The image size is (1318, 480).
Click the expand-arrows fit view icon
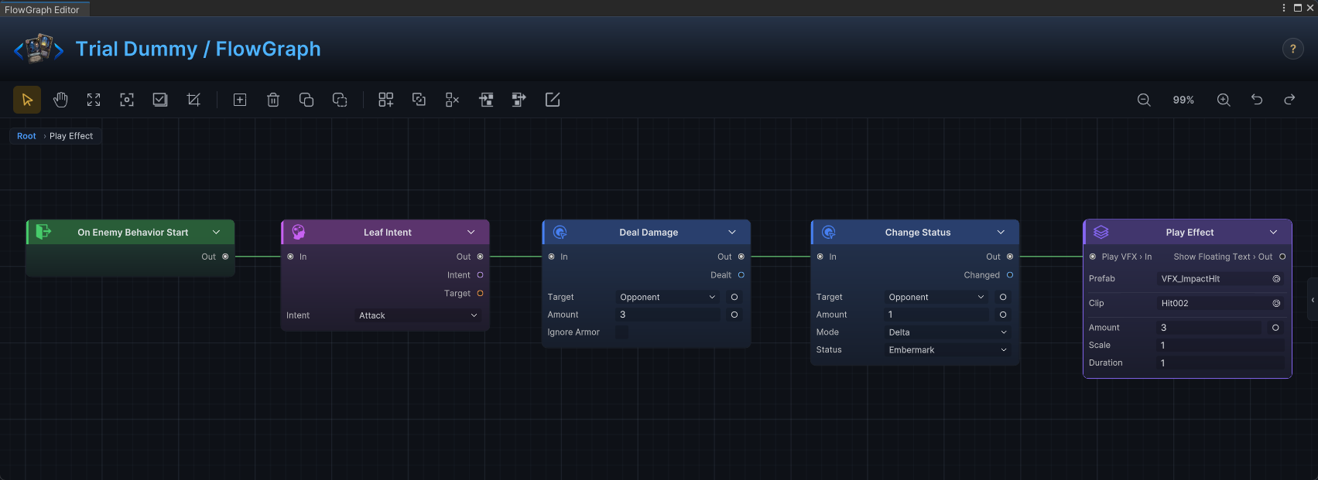[x=94, y=100]
